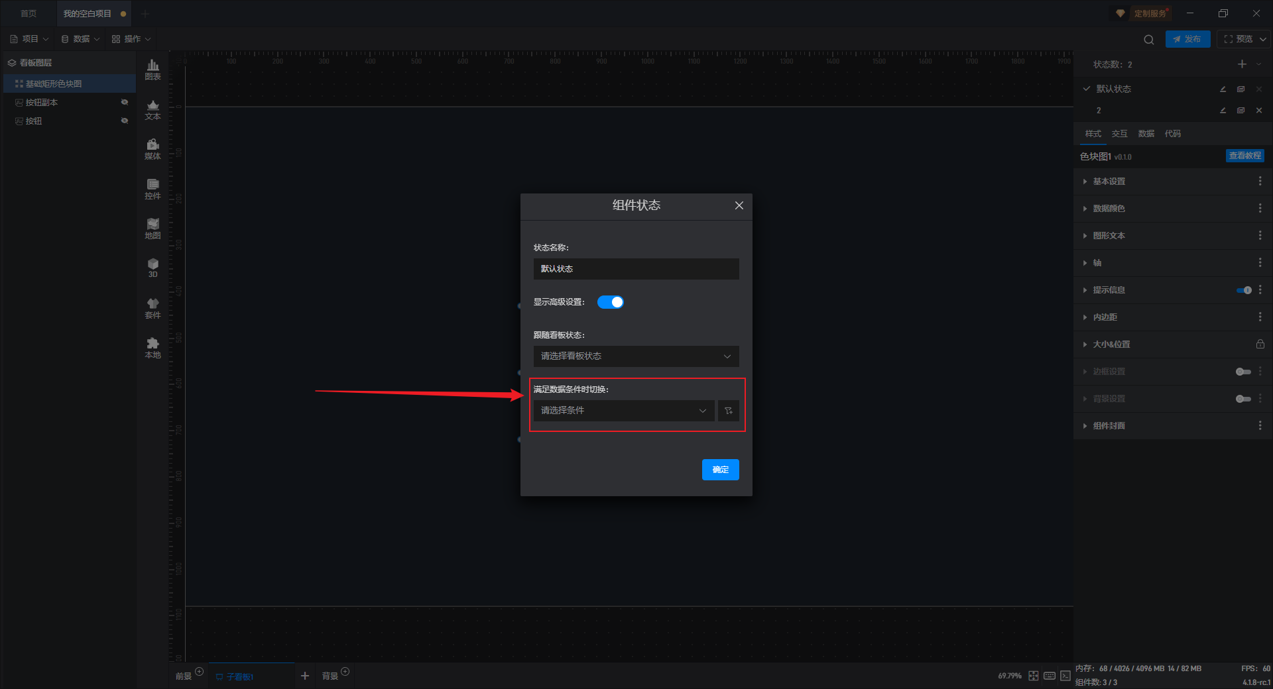The width and height of the screenshot is (1273, 689).
Task: Toggle the 显示高级设置 switch
Action: 611,302
